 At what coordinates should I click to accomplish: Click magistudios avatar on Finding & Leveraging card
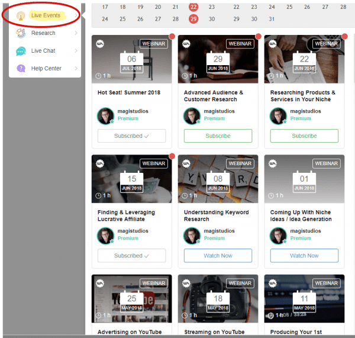(x=105, y=236)
